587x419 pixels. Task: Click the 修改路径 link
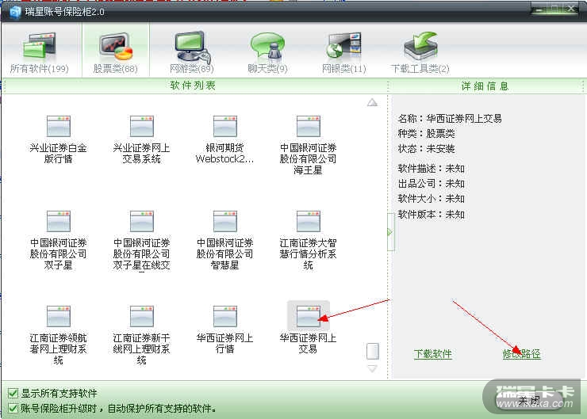pos(522,353)
